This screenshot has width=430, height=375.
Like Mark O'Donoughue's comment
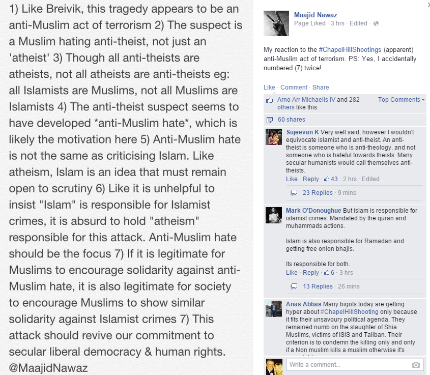292,273
